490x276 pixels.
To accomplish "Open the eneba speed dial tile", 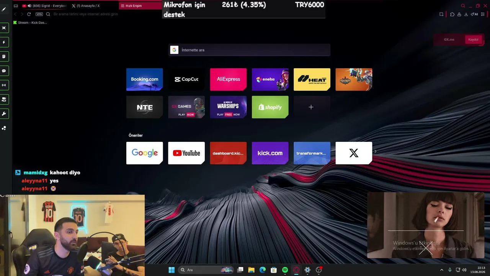I will pos(270,79).
